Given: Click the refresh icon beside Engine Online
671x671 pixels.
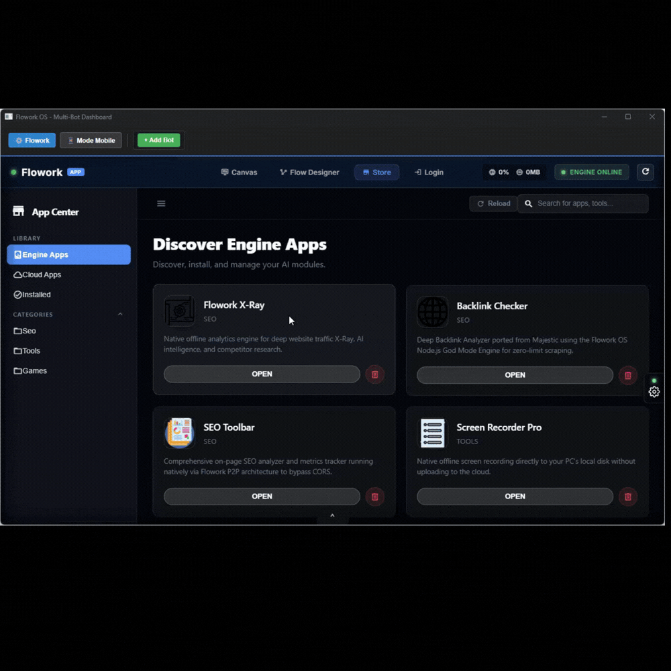Looking at the screenshot, I should [x=646, y=172].
